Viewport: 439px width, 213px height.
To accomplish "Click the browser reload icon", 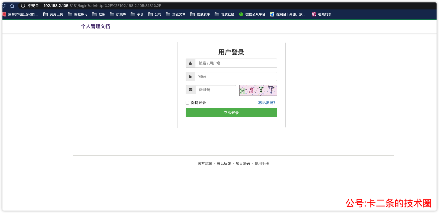I will [4, 6].
